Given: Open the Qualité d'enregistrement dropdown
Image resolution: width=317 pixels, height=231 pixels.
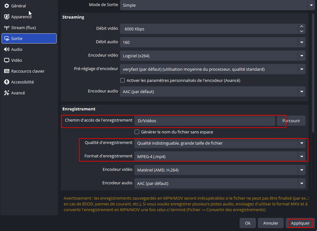Looking at the screenshot, I should coord(302,143).
